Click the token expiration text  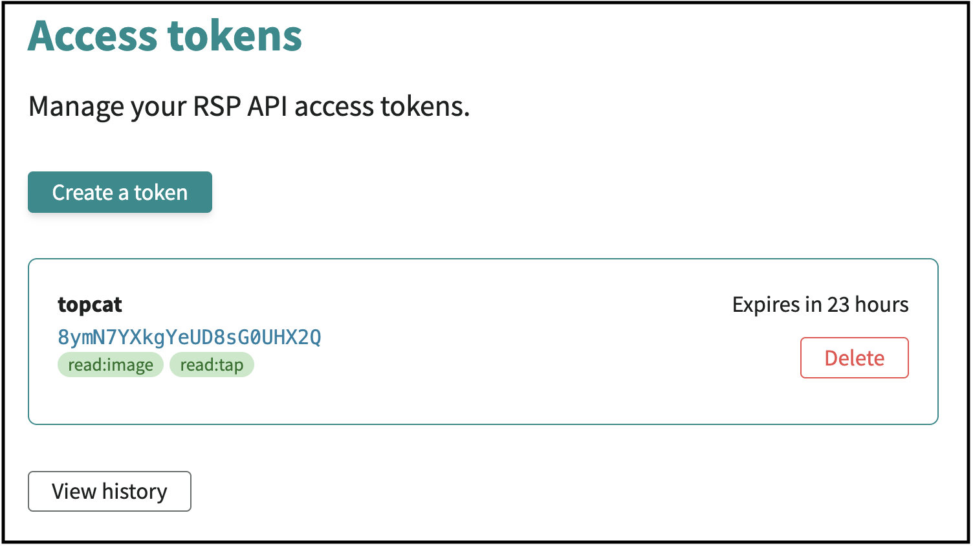pyautogui.click(x=820, y=305)
